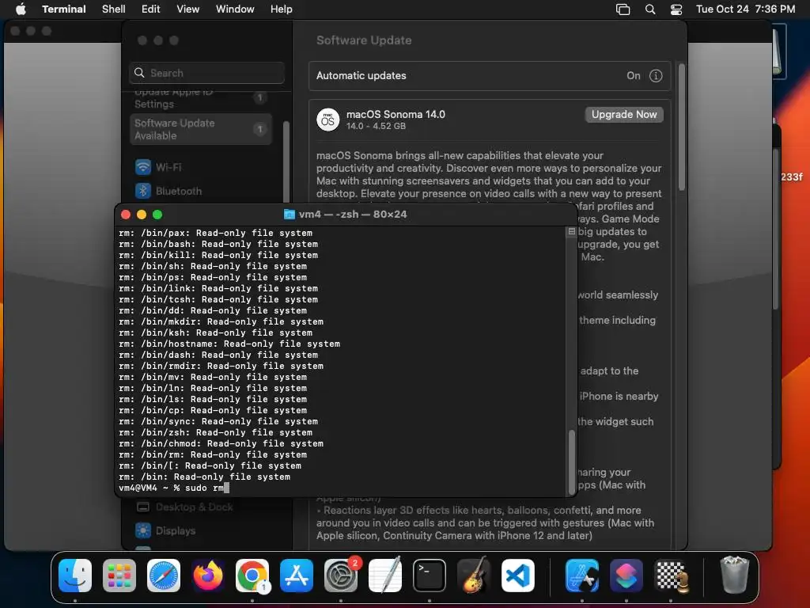Click the 'rm: /bin/[:' output line
This screenshot has width=810, height=608.
(x=210, y=465)
